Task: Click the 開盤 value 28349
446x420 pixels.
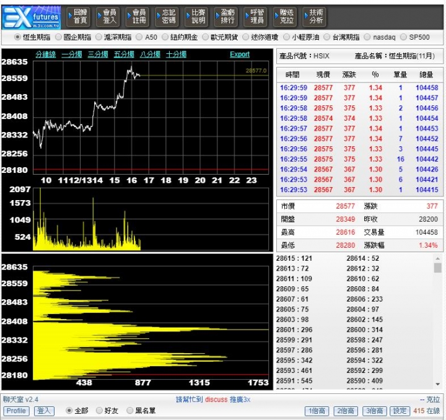Action: tap(345, 219)
